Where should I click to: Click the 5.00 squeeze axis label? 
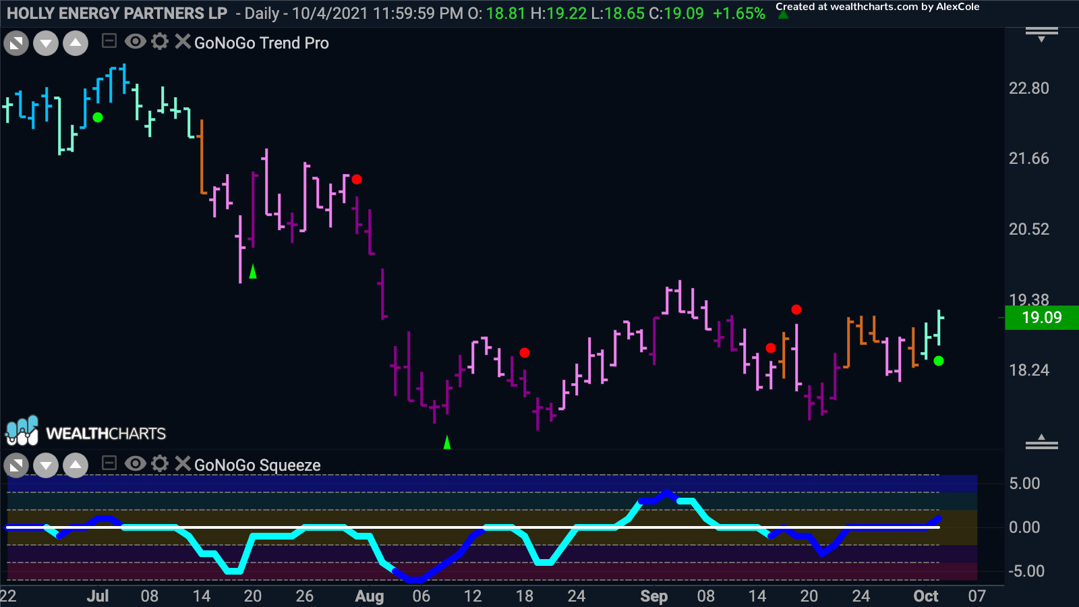tap(1024, 484)
